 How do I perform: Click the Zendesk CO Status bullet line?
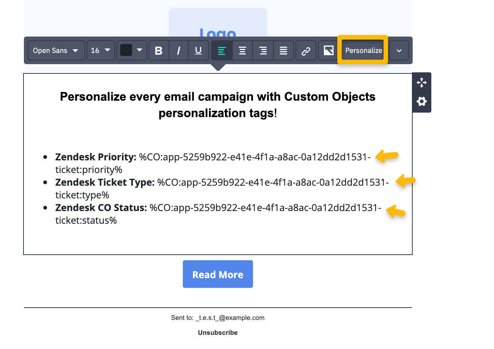pyautogui.click(x=218, y=214)
